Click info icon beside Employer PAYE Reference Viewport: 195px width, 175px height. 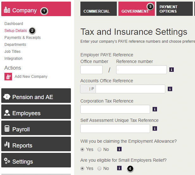[171, 70]
